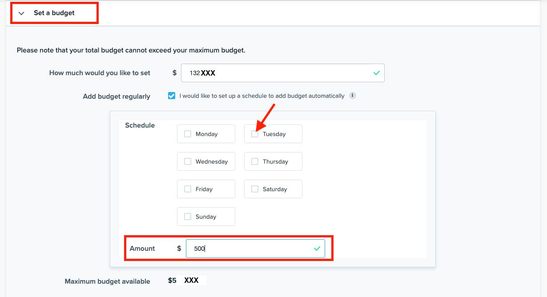
Task: Select the Wednesday checkbox
Action: coord(188,161)
